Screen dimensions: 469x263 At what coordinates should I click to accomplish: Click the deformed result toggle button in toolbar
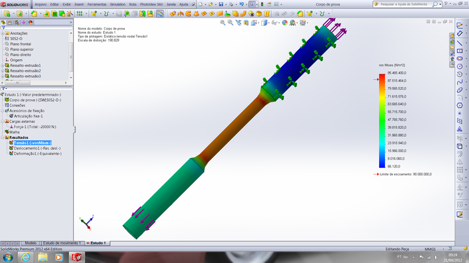click(160, 14)
